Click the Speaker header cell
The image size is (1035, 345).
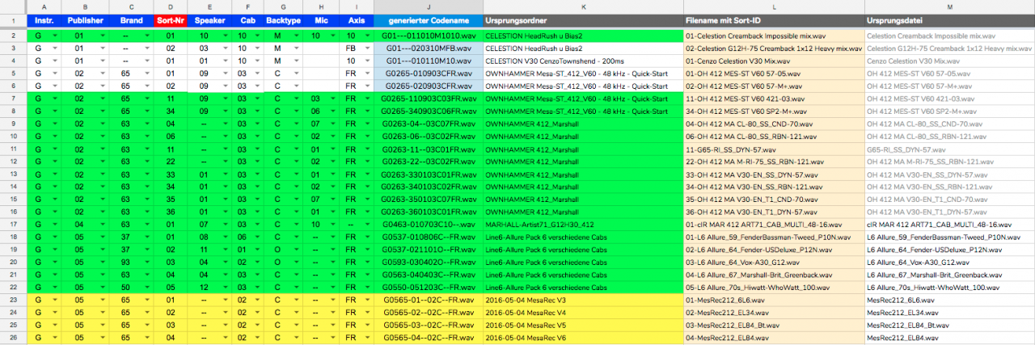209,20
